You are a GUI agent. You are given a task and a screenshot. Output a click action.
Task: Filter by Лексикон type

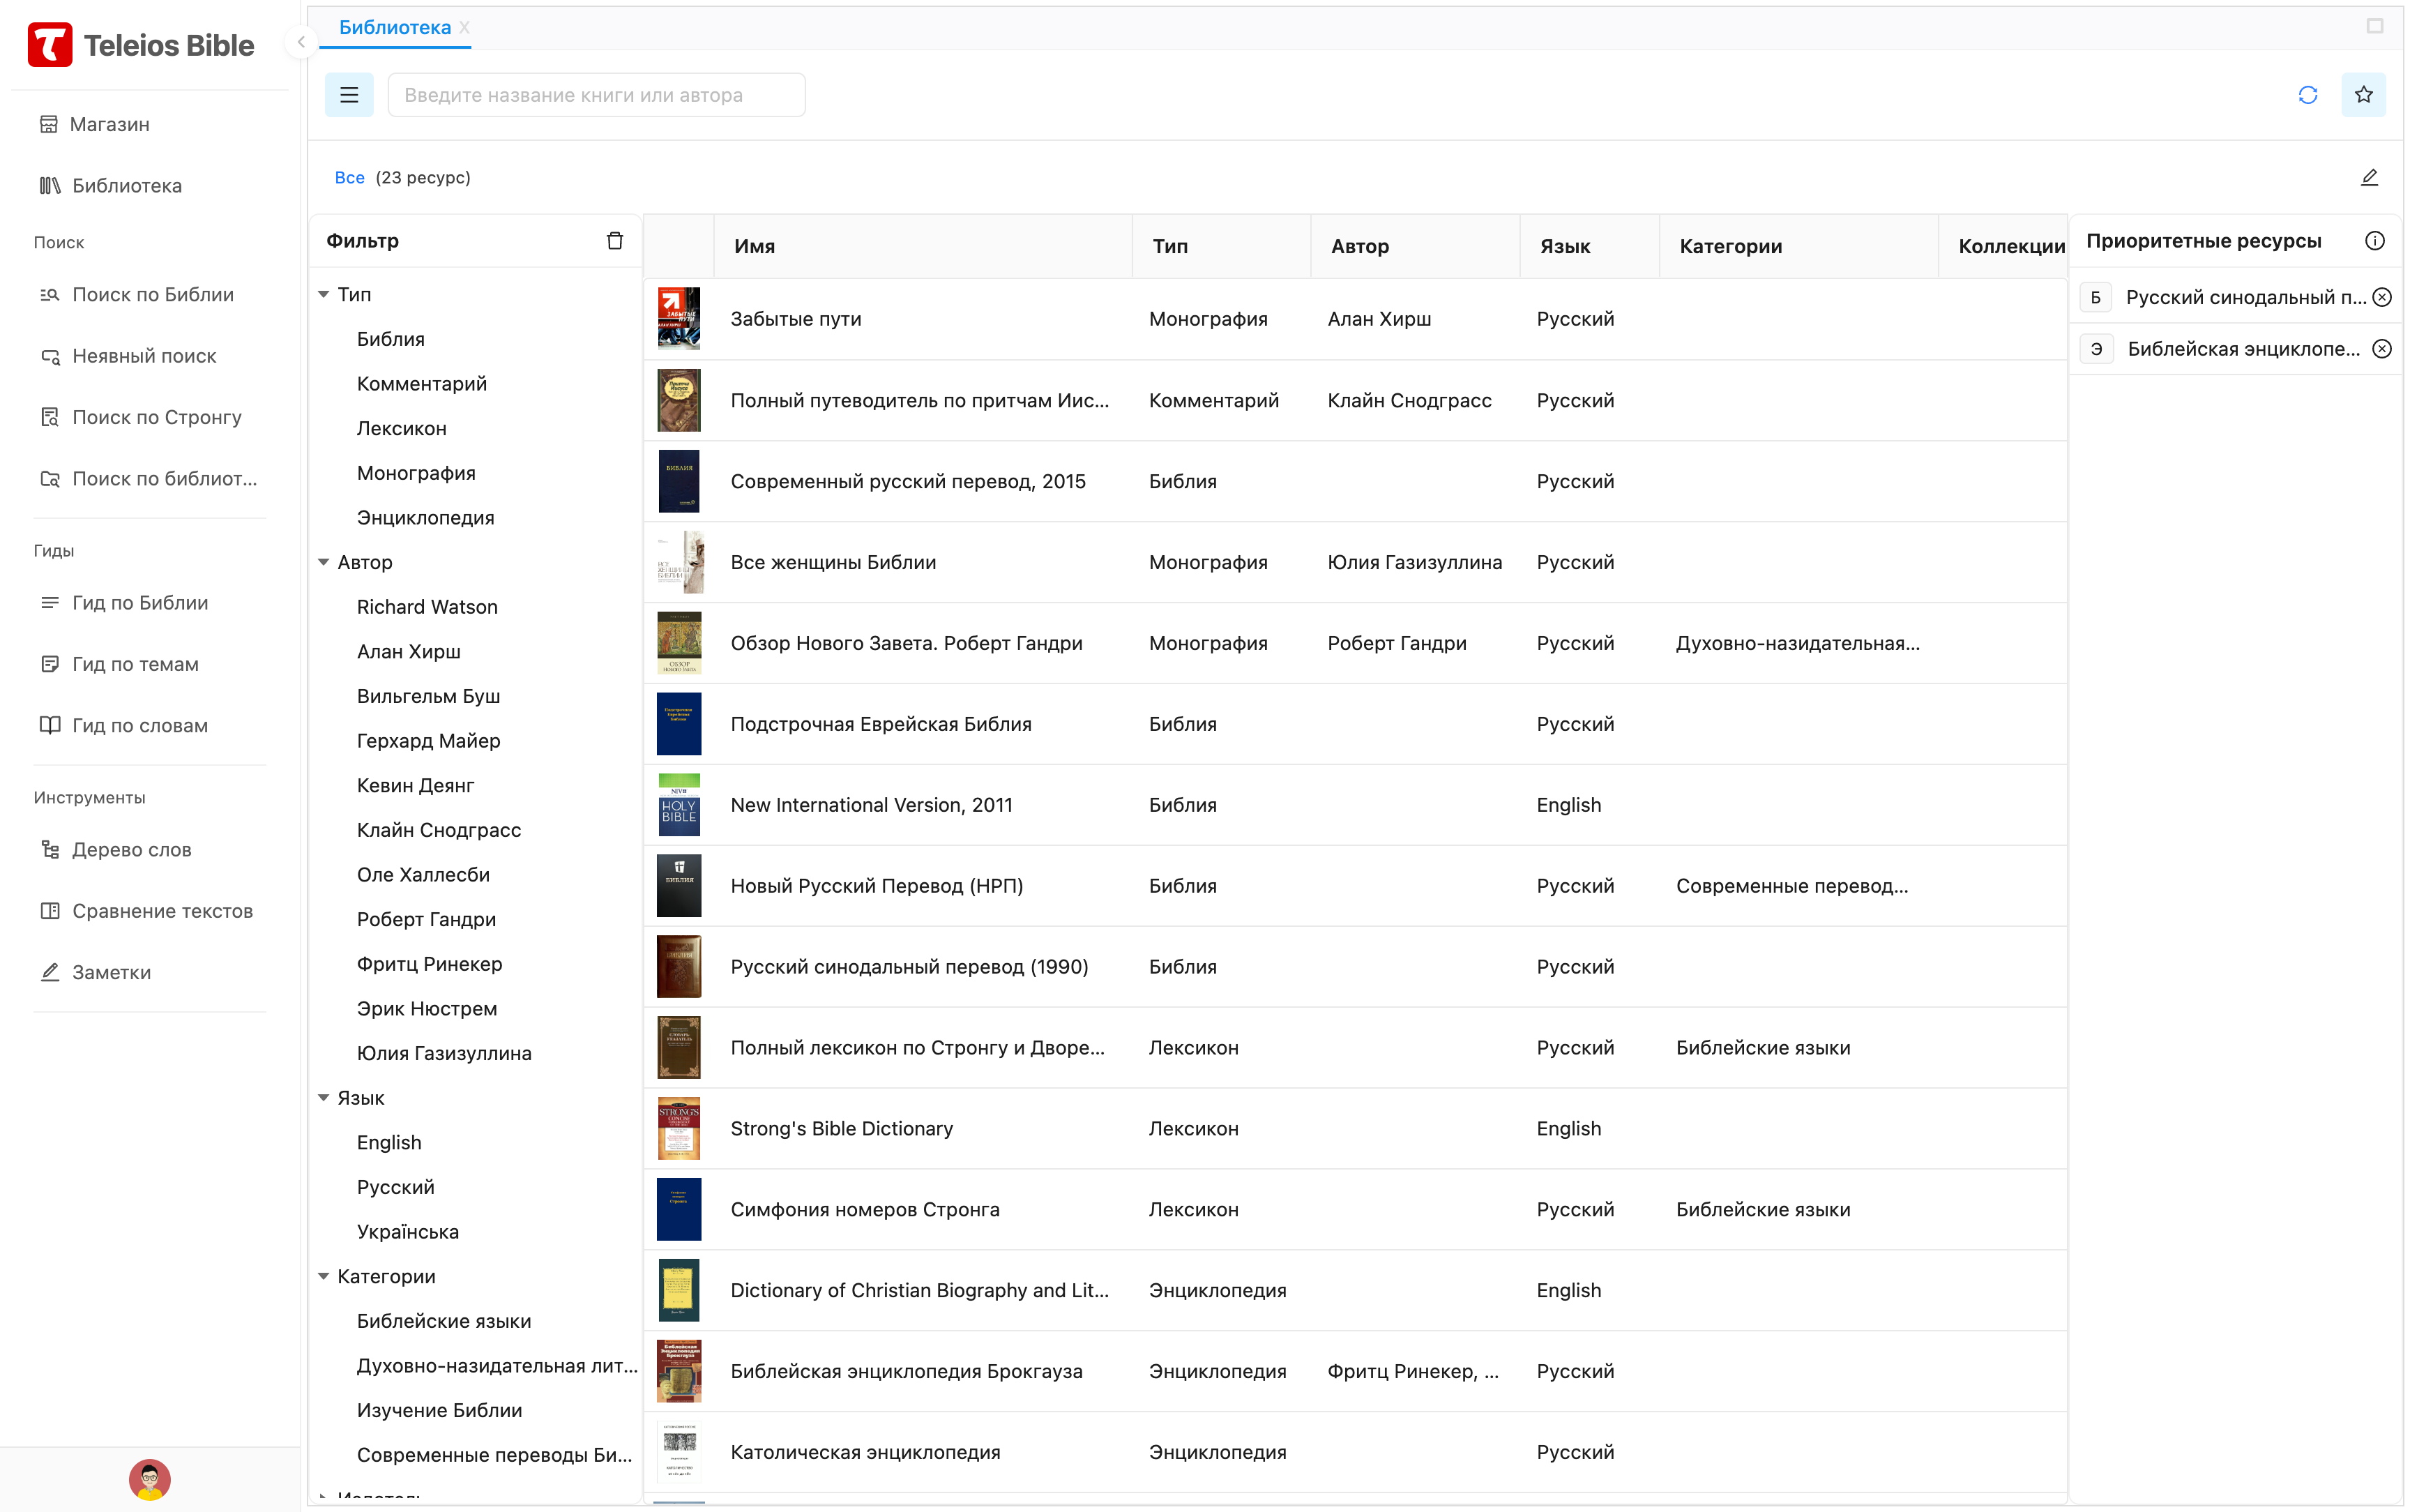point(402,428)
